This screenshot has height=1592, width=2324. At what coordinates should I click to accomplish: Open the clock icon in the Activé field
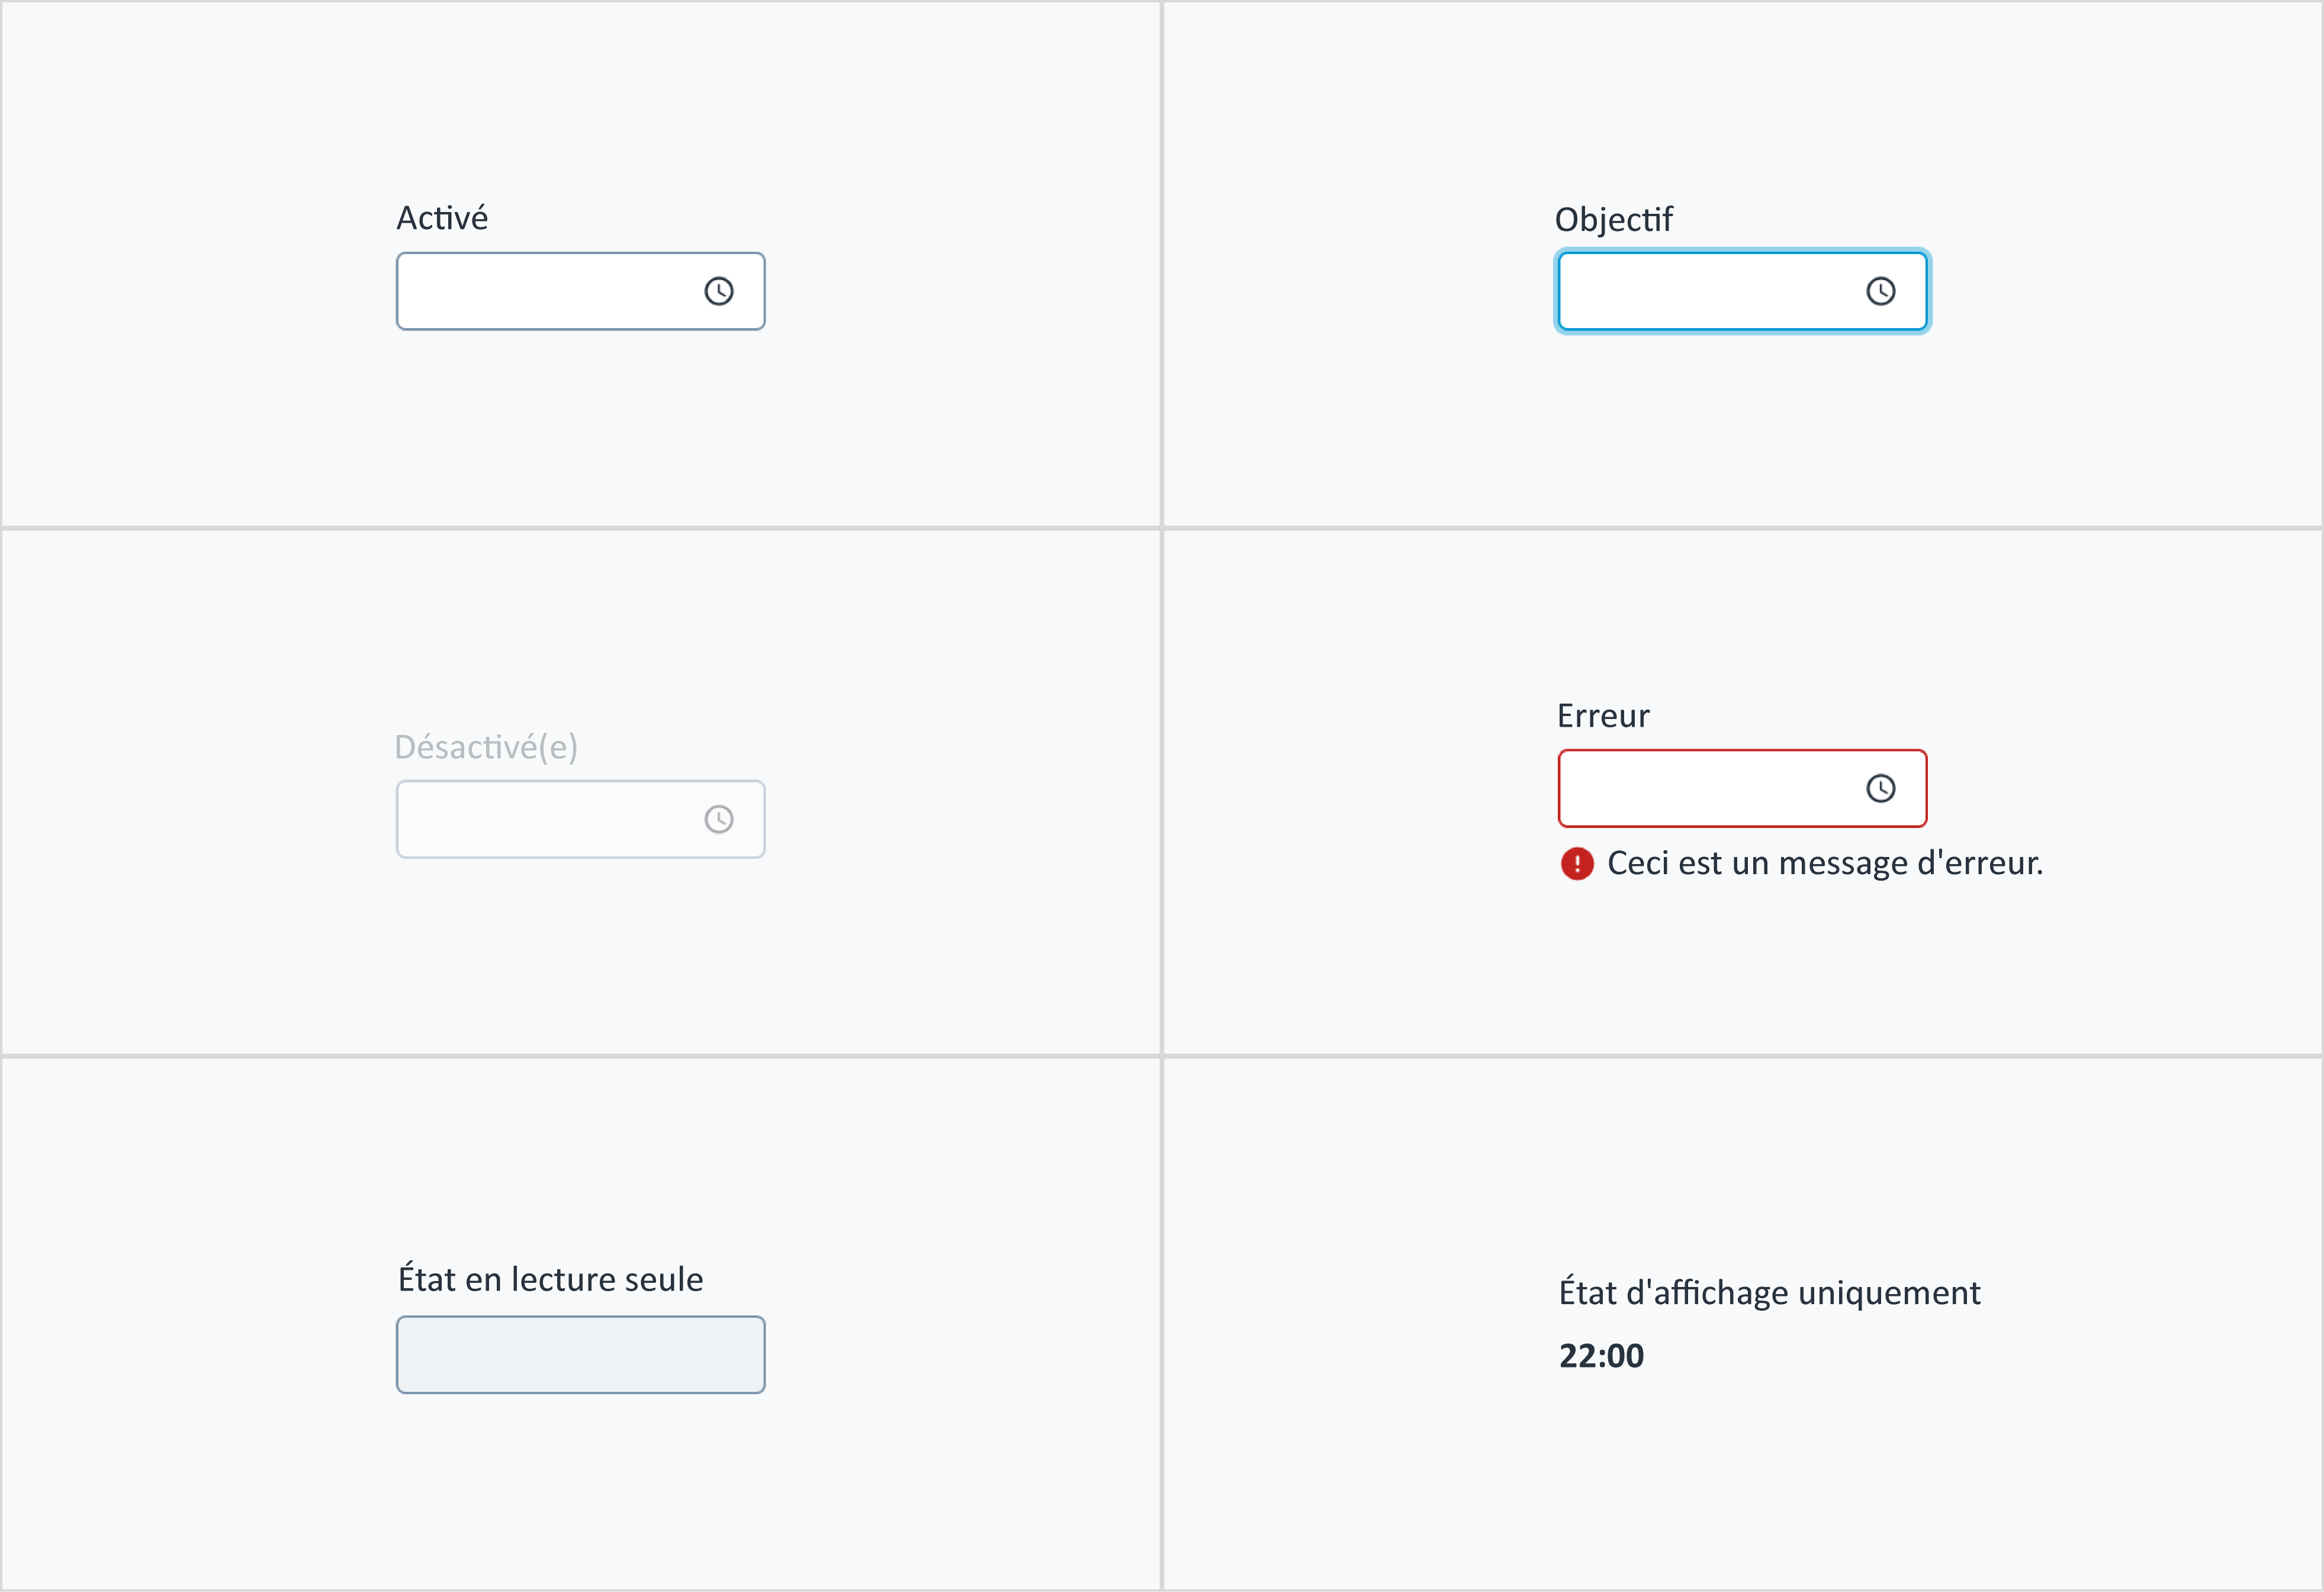[719, 291]
